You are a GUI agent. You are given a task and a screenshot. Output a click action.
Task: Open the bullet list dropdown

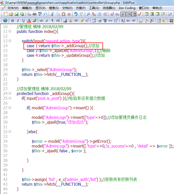pos(116,21)
